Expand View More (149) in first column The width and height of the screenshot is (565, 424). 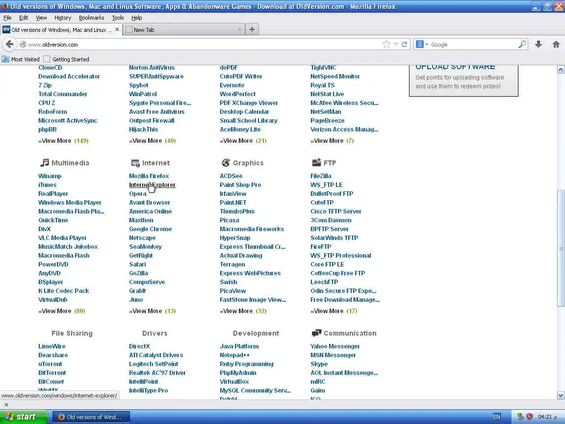pos(63,141)
